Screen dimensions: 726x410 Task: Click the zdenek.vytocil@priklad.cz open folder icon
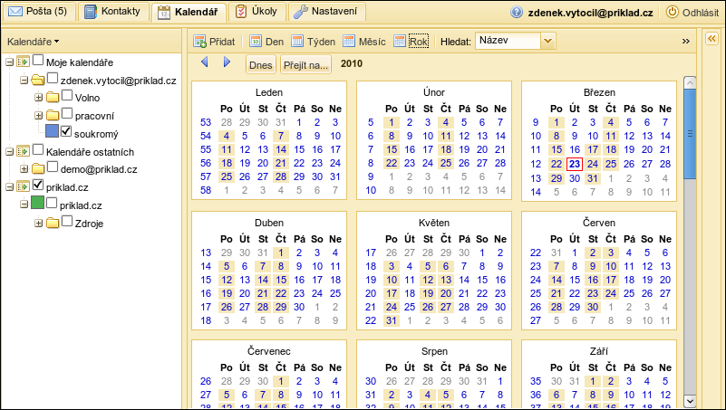pyautogui.click(x=38, y=81)
